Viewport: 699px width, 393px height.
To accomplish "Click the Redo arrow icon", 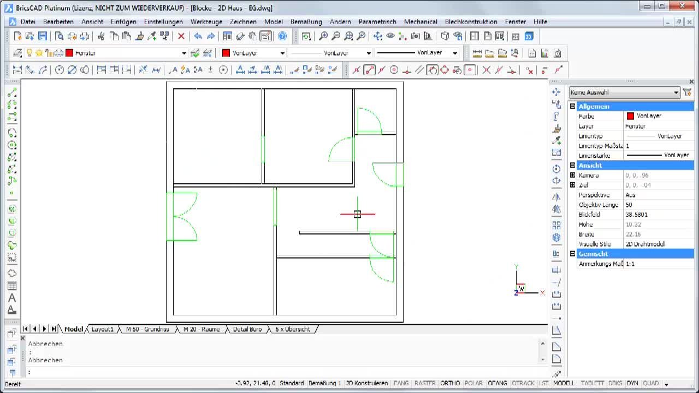I will coord(210,36).
